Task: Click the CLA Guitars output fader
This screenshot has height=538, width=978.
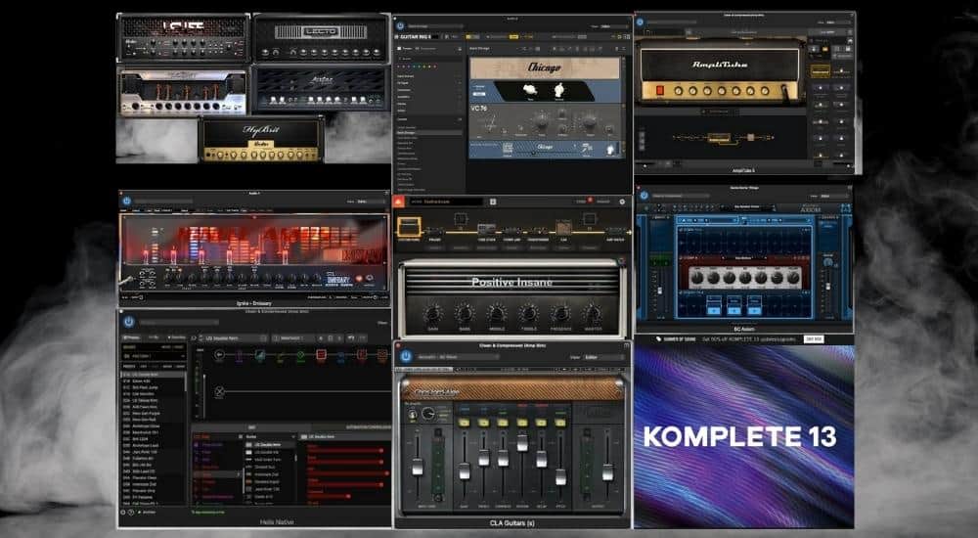Action: click(607, 471)
